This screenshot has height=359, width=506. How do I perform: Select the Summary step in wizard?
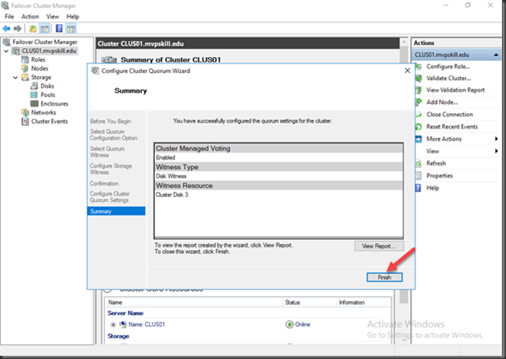[x=116, y=212]
